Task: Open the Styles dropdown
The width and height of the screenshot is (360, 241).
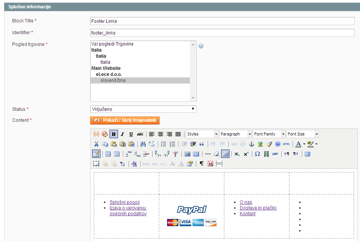Action: 202,134
